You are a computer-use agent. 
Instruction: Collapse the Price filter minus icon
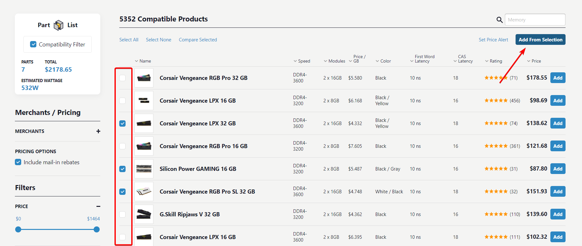coord(98,206)
